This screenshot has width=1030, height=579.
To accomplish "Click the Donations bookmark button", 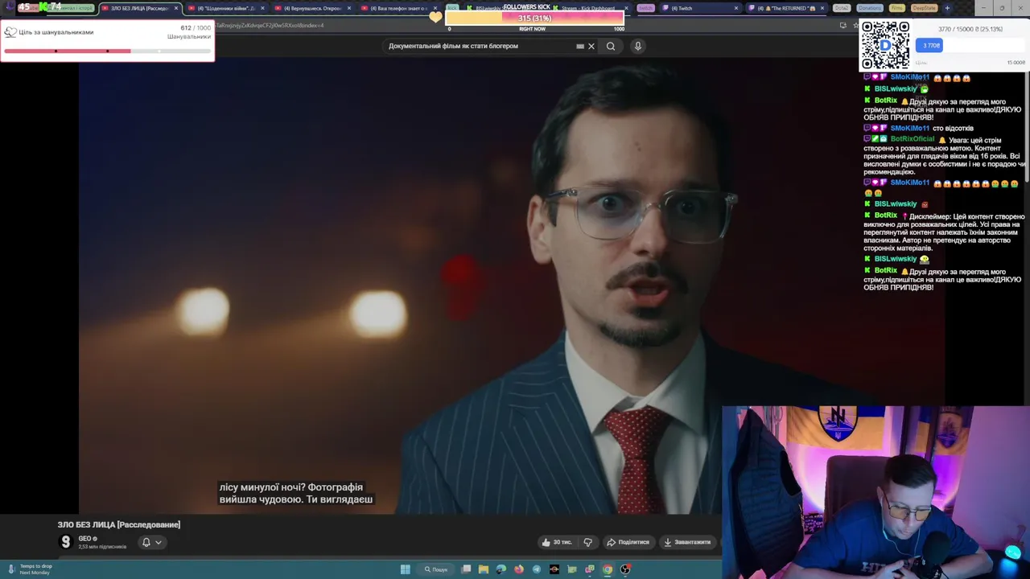I will 870,8.
